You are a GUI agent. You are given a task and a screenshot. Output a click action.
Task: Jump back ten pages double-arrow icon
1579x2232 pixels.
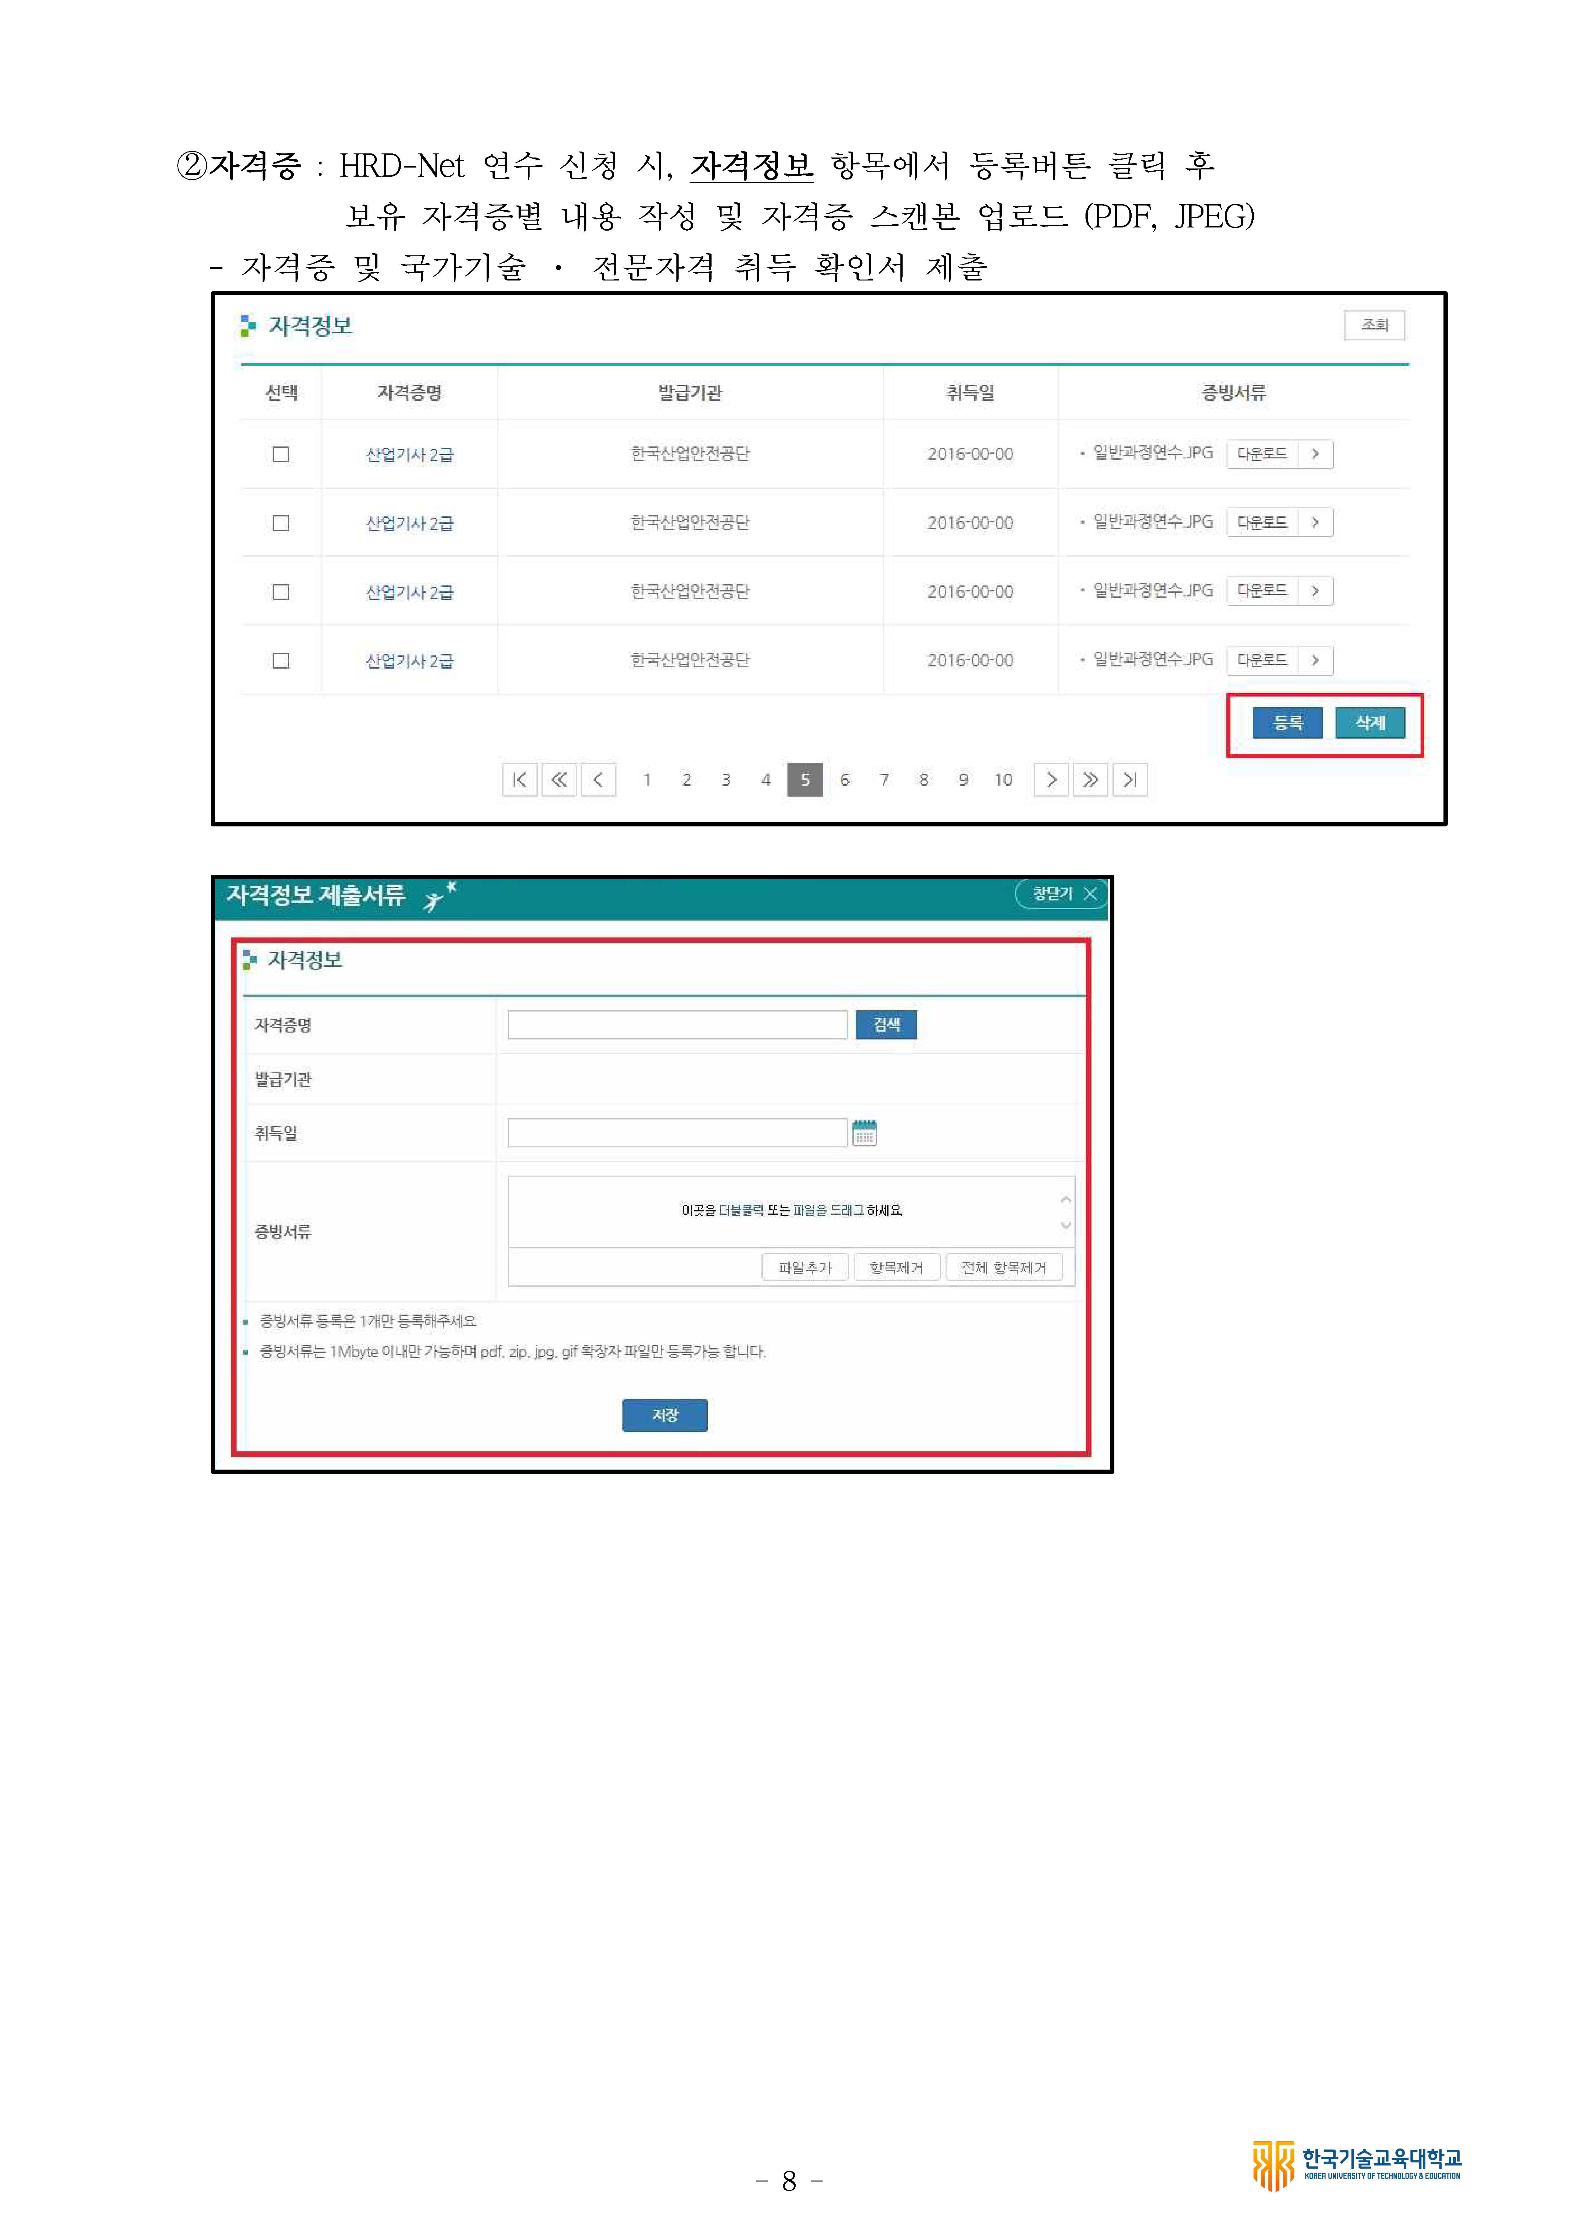click(559, 780)
